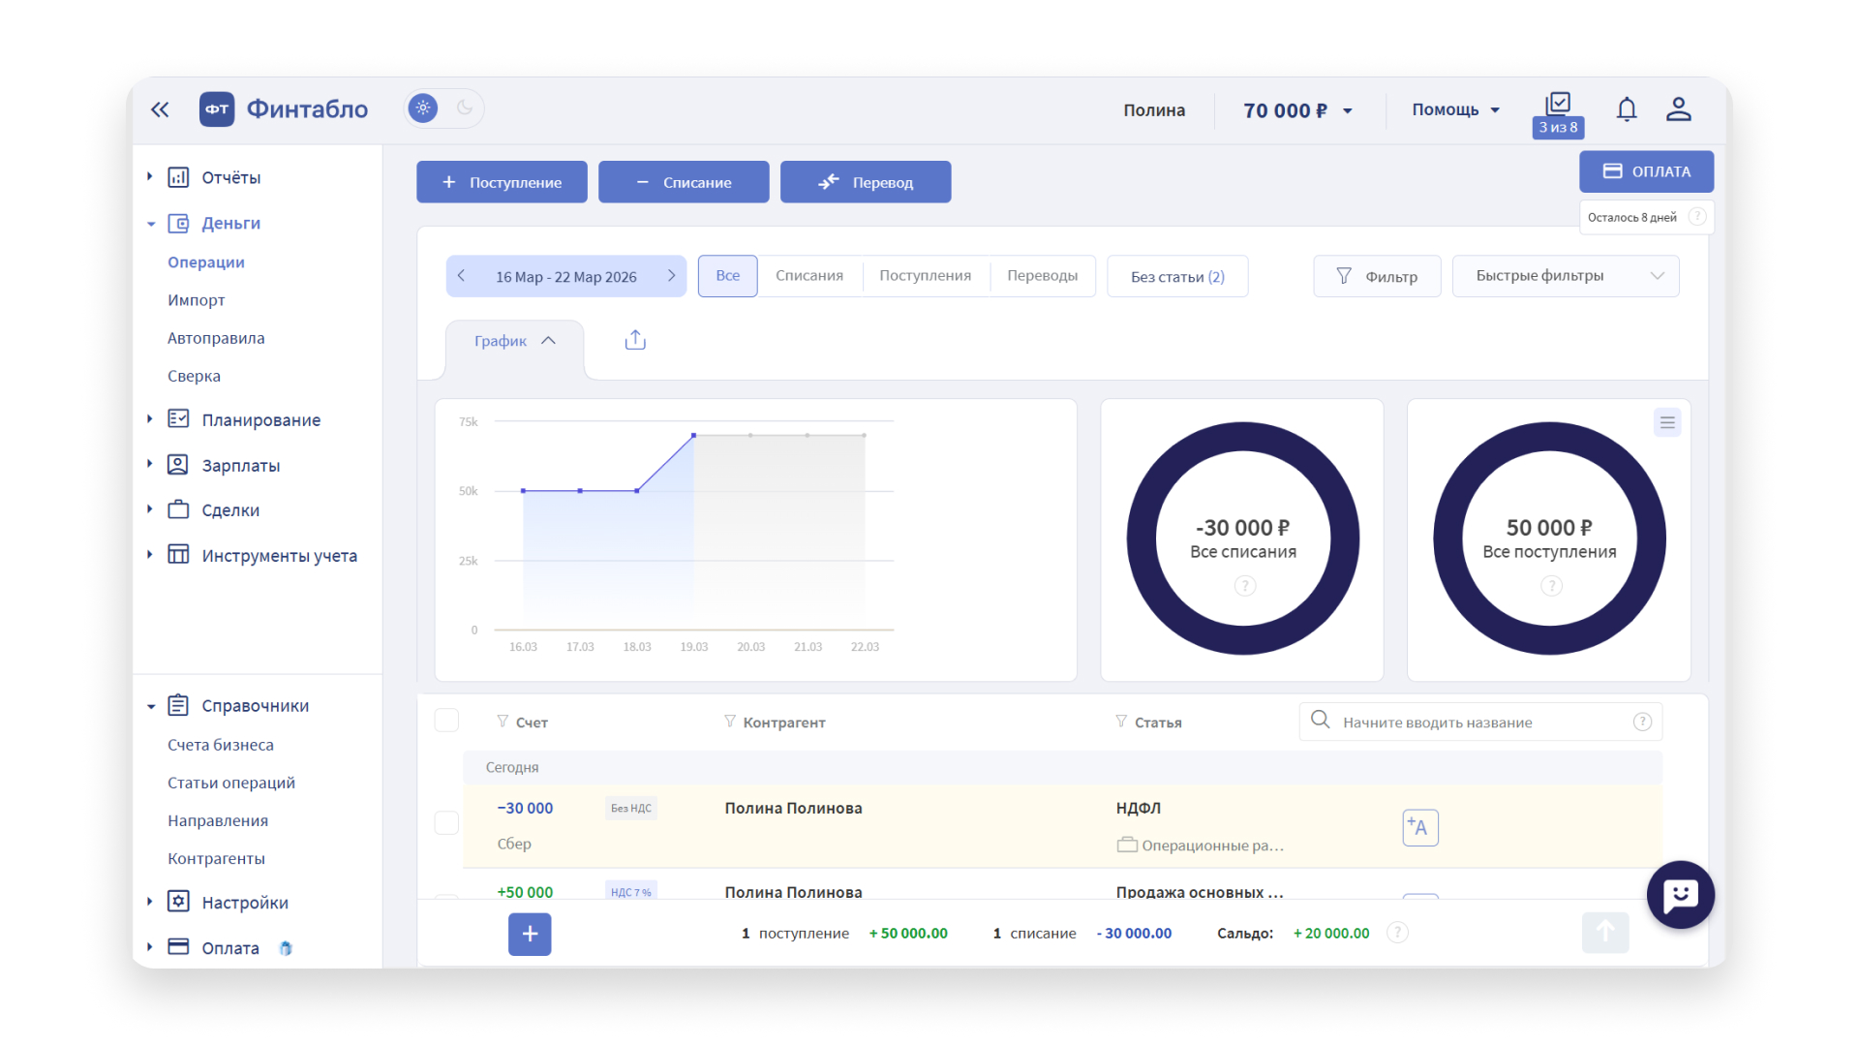Image resolution: width=1859 pixels, height=1046 pixels.
Task: Open the chart hamburger menu icon
Action: click(x=1667, y=422)
